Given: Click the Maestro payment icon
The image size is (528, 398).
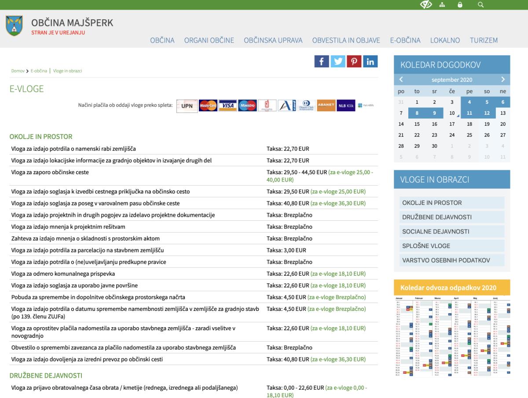Looking at the screenshot, I should pyautogui.click(x=247, y=106).
